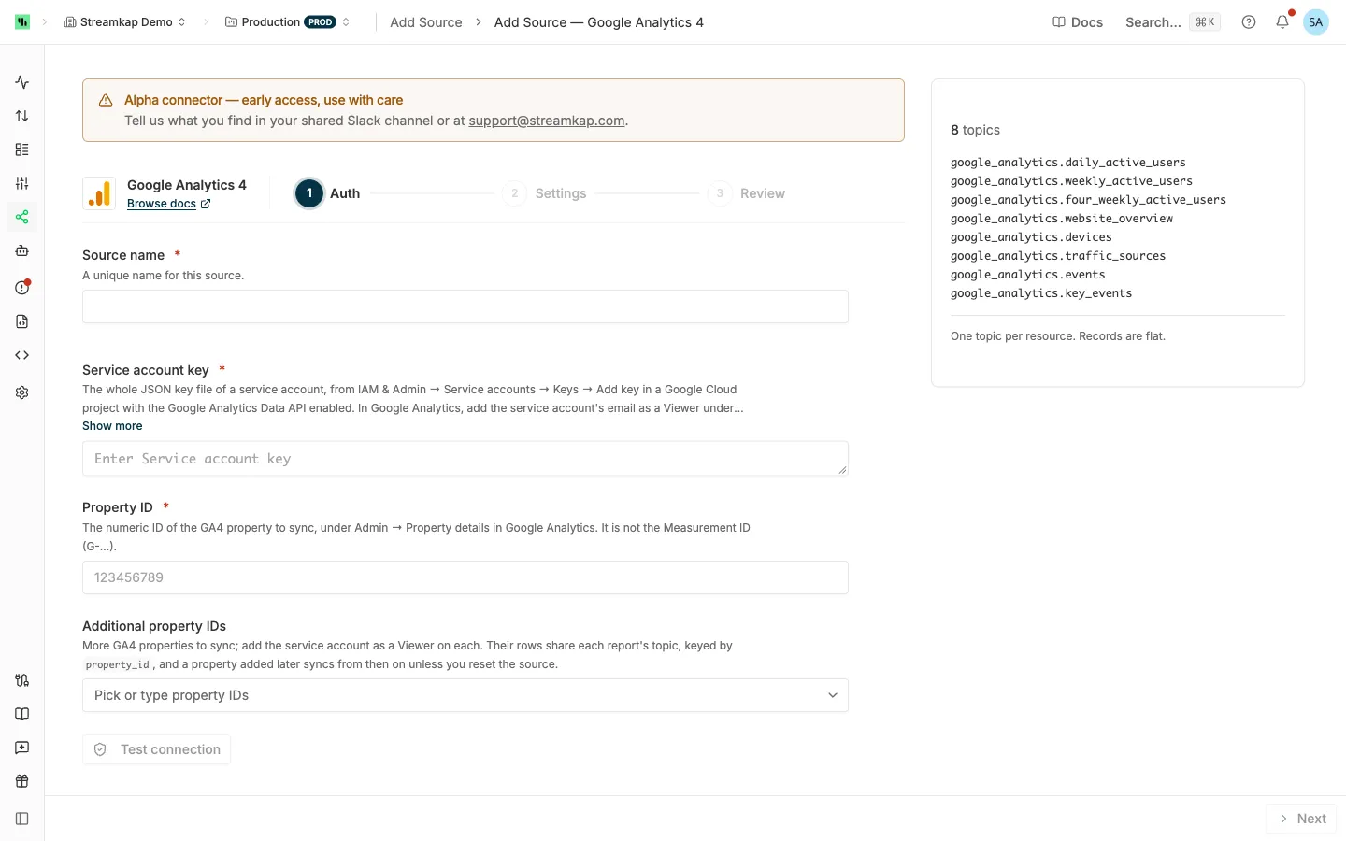Image resolution: width=1346 pixels, height=841 pixels.
Task: Open the book icon in the sidebar
Action: pos(22,714)
